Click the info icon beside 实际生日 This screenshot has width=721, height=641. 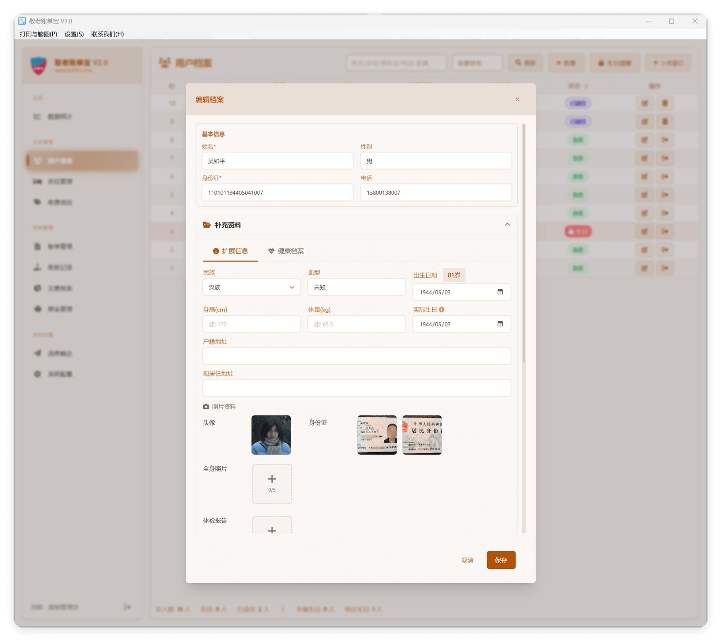442,310
